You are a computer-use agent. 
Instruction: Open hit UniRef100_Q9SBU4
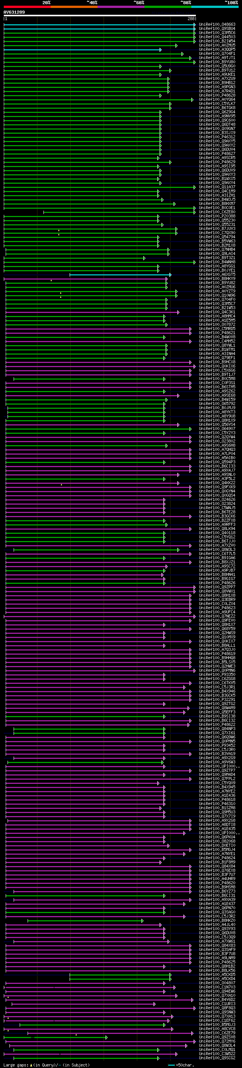click(x=217, y=29)
